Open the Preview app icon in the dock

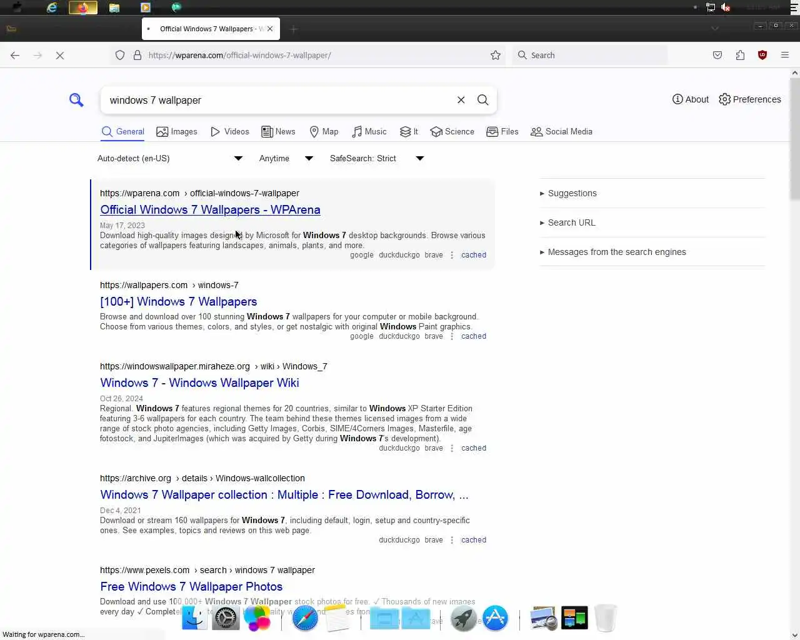click(x=543, y=618)
